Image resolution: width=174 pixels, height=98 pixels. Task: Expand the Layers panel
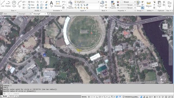tap(83, 11)
